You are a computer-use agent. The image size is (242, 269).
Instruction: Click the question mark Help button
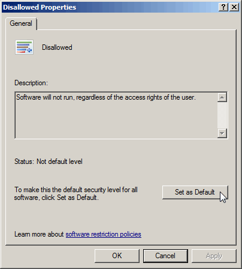pos(223,7)
